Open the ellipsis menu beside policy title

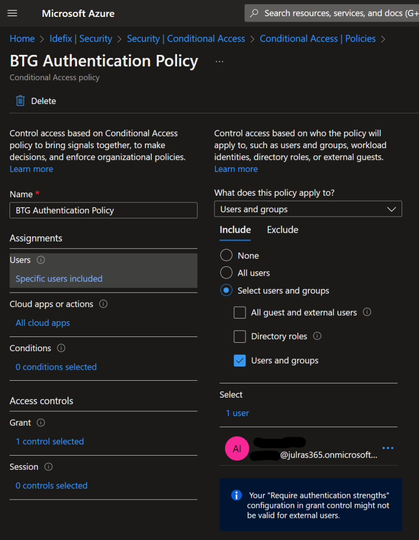[219, 62]
